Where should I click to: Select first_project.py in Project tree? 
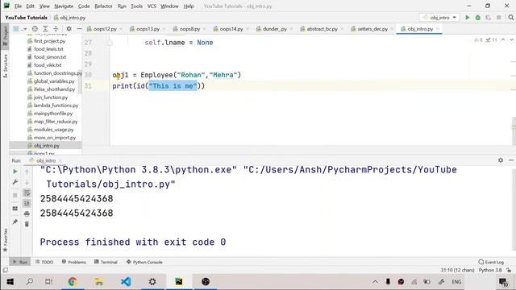(49, 41)
